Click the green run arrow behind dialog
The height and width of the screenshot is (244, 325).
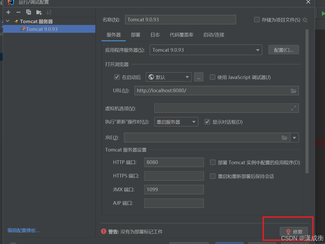(323, 14)
